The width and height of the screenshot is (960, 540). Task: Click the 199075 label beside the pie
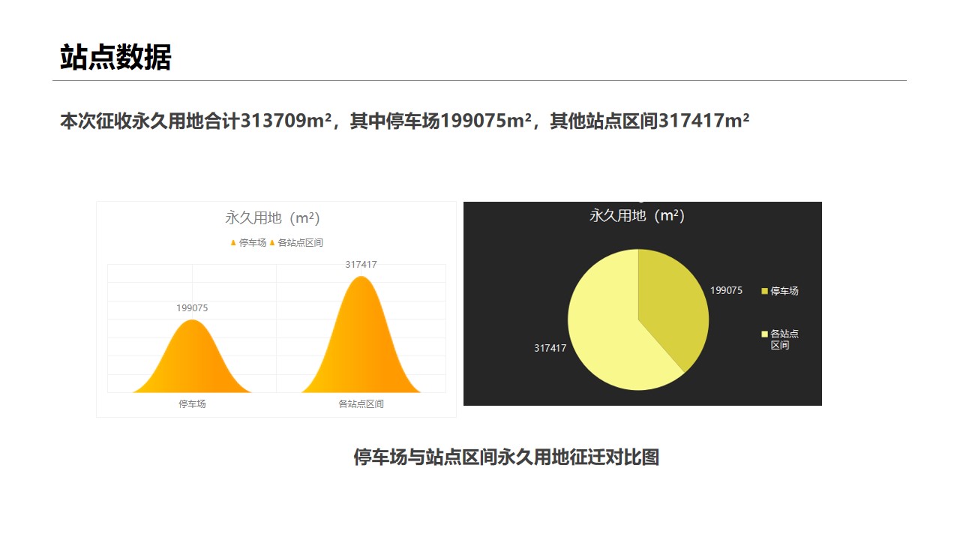point(726,291)
